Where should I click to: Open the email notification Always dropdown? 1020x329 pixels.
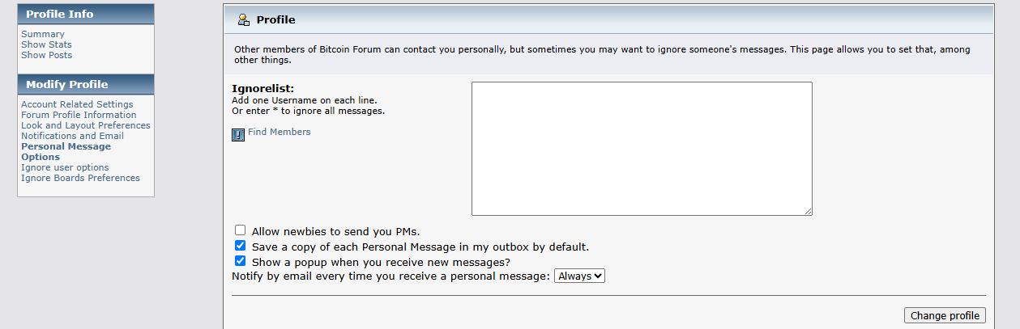click(x=579, y=276)
